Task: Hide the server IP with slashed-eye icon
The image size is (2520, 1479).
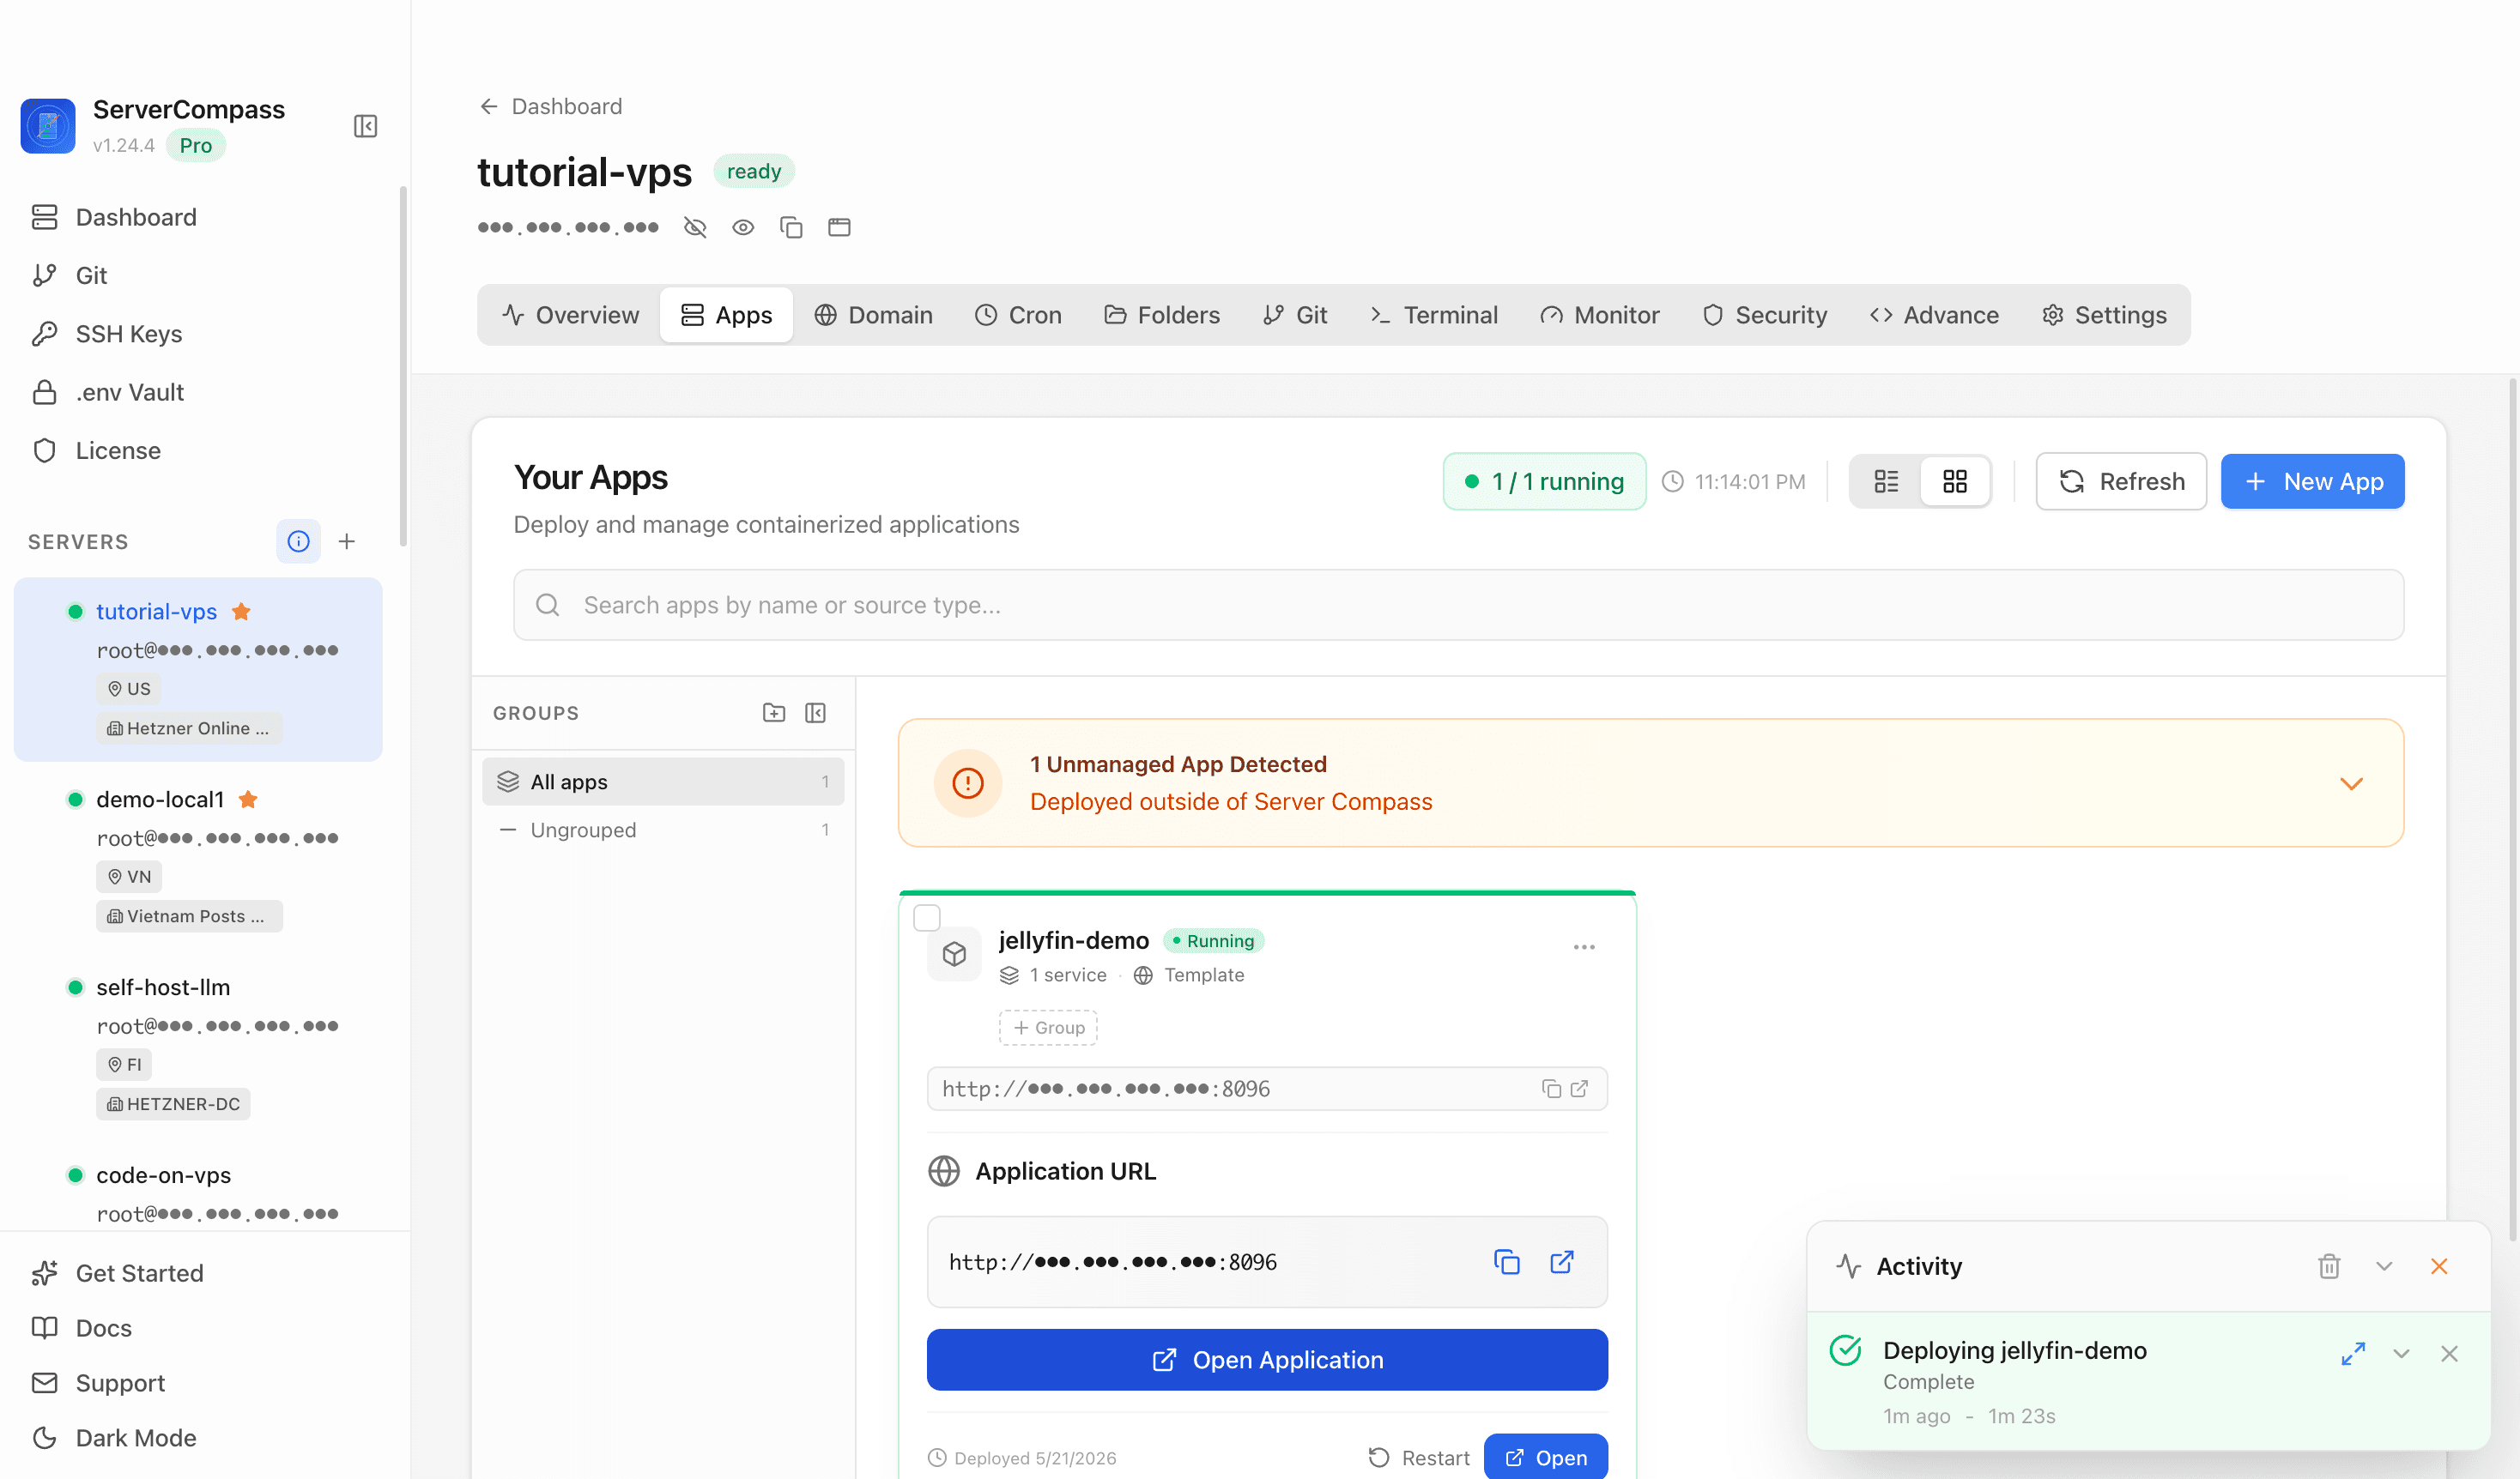Action: coord(695,228)
